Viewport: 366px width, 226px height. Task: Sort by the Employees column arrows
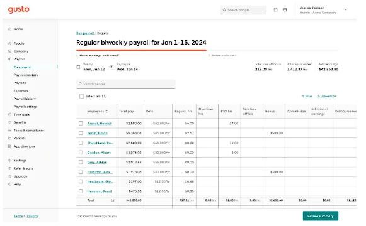(106, 112)
